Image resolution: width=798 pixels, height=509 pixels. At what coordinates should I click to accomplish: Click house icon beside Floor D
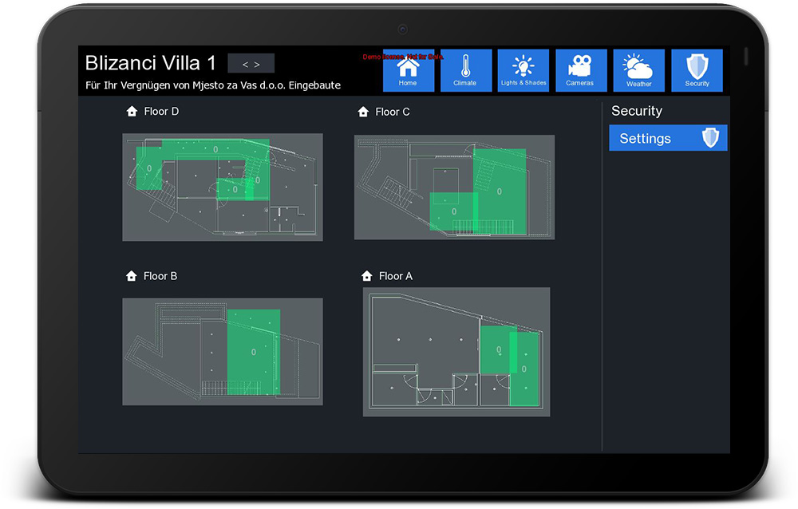(132, 112)
